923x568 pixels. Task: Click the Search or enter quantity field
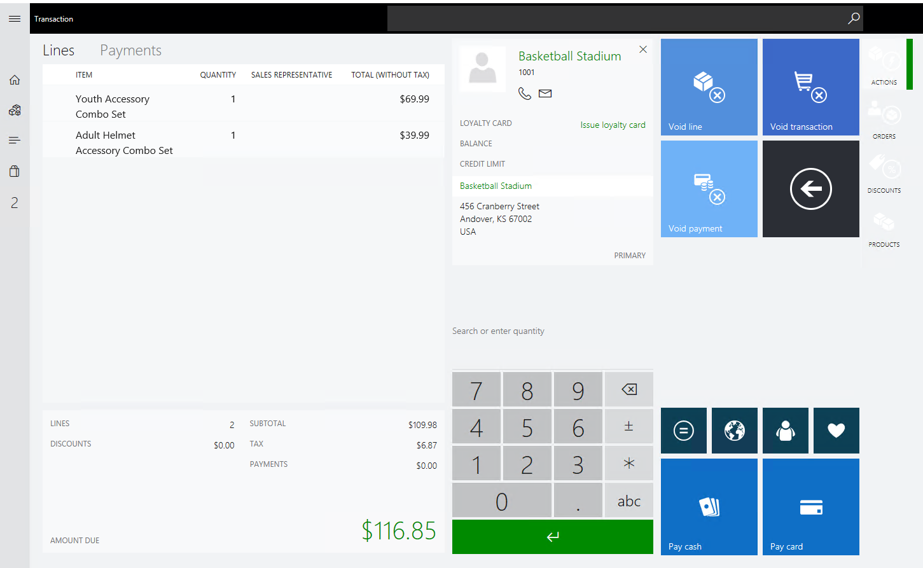pyautogui.click(x=552, y=331)
